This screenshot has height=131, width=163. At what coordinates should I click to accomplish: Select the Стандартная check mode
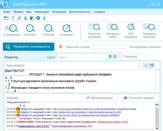coord(12,30)
